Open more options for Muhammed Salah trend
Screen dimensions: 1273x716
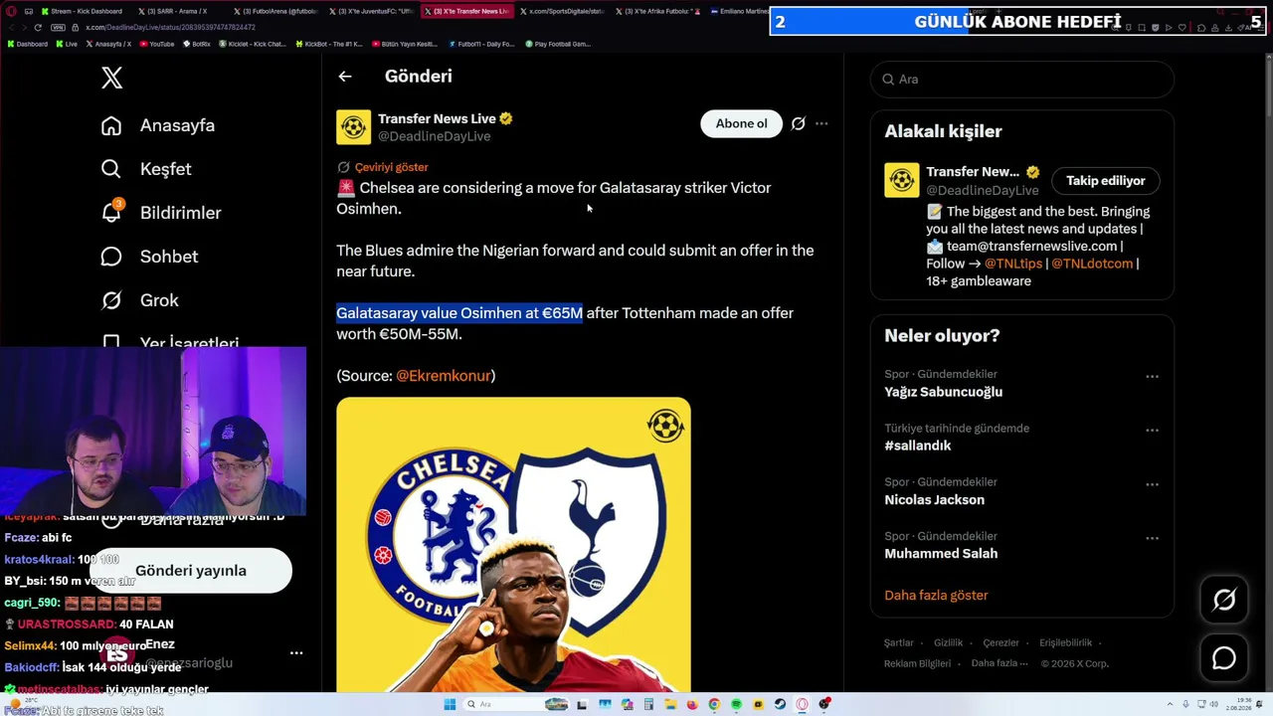[1152, 538]
